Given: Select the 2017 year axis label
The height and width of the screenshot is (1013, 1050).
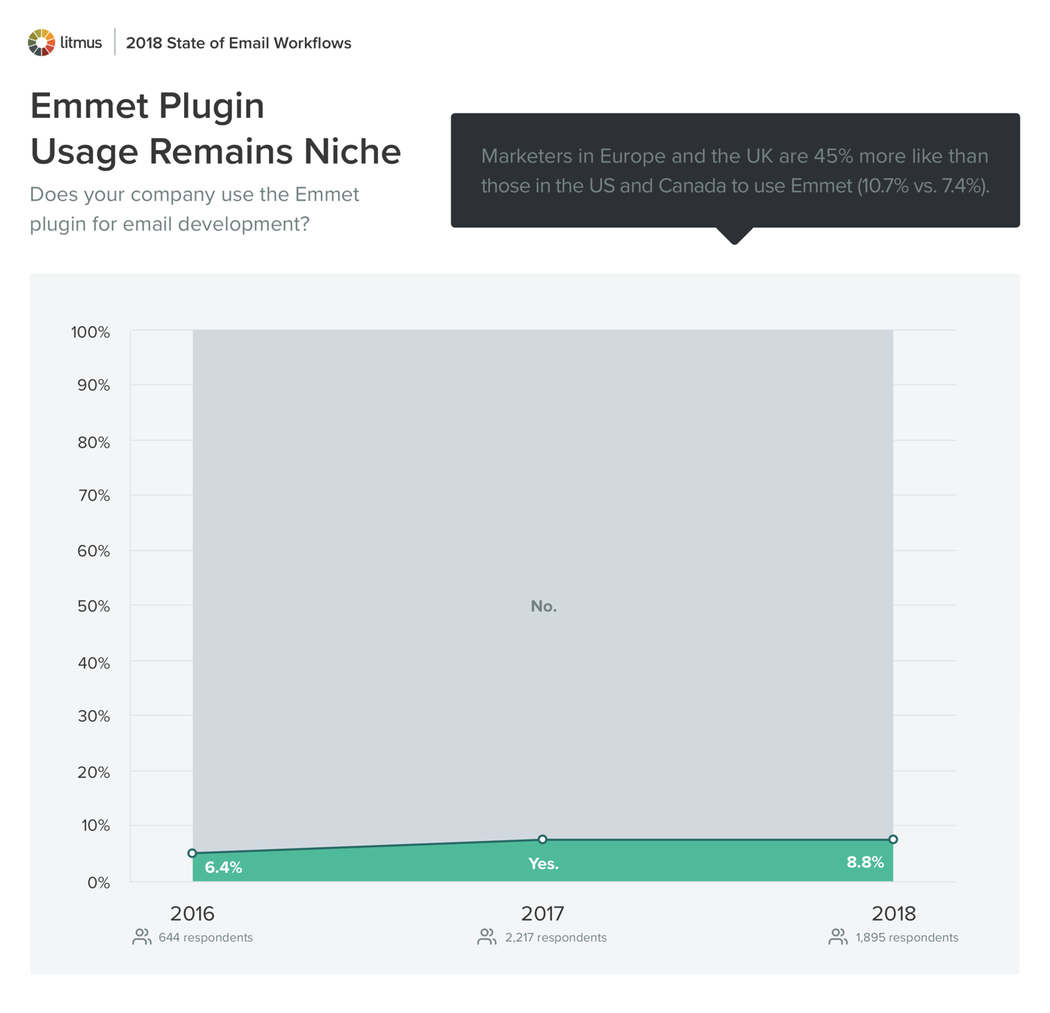Looking at the screenshot, I should (542, 913).
